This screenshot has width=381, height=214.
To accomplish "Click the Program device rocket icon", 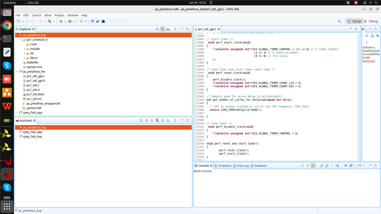I will pyautogui.click(x=81, y=21).
